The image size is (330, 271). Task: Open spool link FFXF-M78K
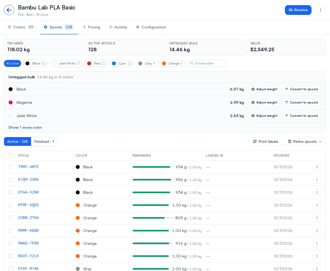[x=29, y=269]
